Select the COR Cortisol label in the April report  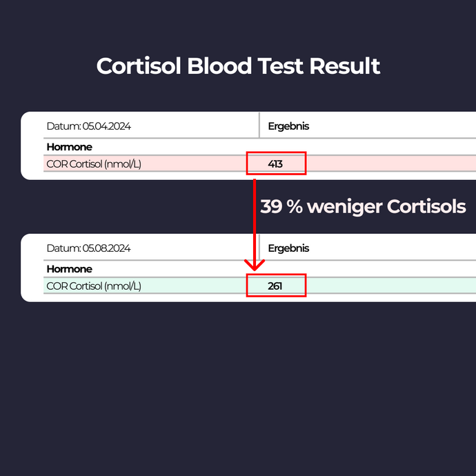pyautogui.click(x=93, y=164)
